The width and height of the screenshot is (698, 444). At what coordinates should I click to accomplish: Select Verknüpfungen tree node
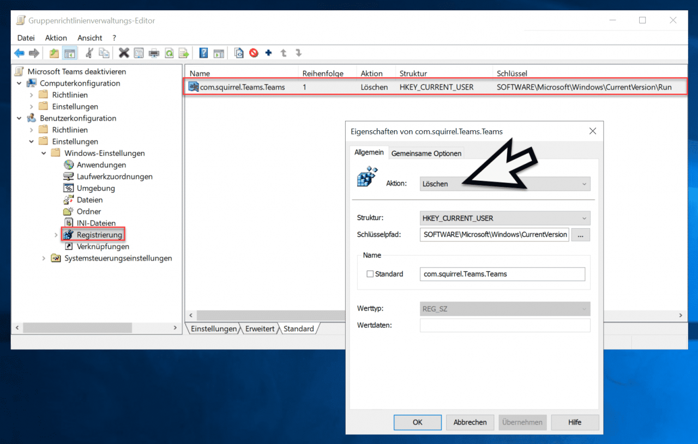pyautogui.click(x=103, y=246)
